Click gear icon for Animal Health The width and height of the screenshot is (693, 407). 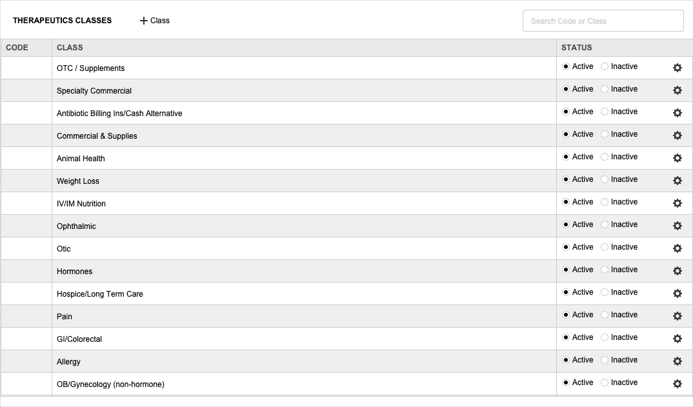(677, 158)
